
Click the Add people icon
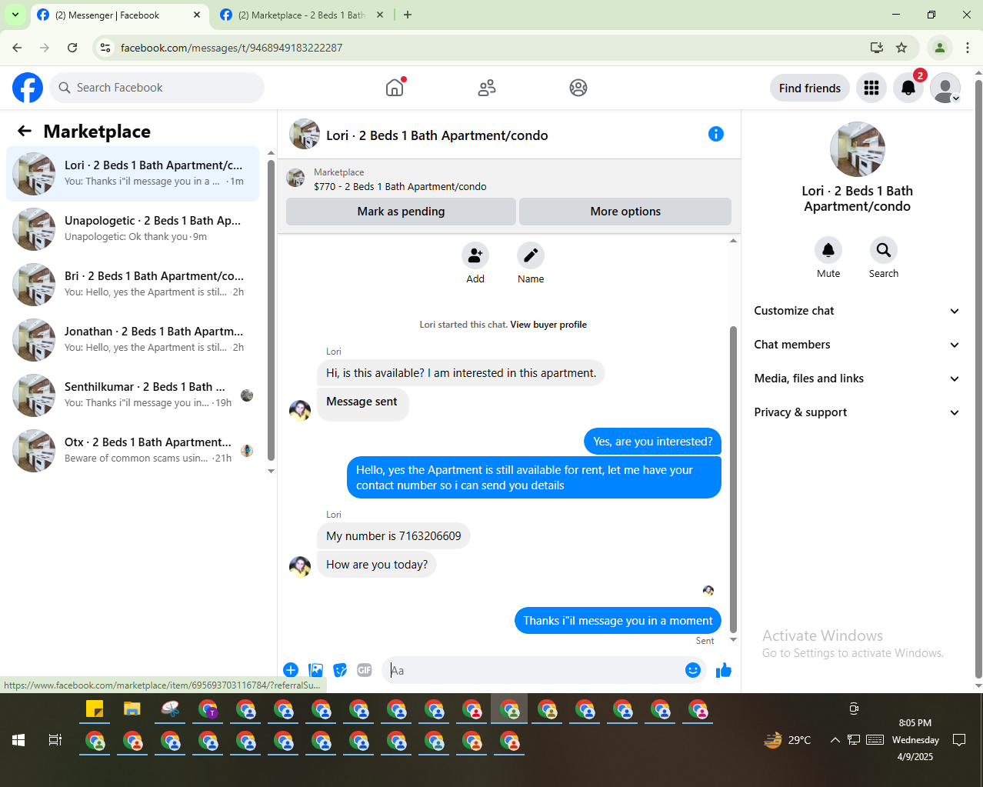coord(475,255)
